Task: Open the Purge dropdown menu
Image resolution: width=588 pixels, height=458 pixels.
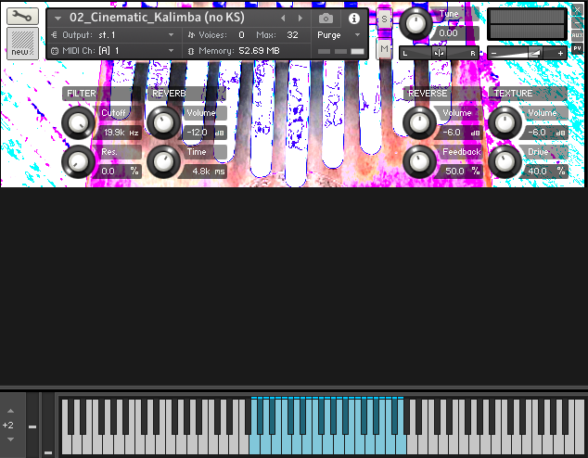Action: [x=339, y=35]
